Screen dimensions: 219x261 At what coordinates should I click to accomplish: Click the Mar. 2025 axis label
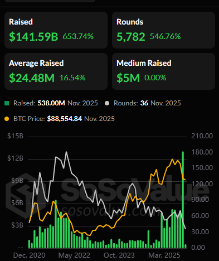pyautogui.click(x=164, y=255)
